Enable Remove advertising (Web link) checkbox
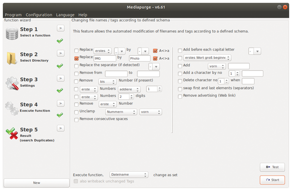Image resolution: width=292 pixels, height=191 pixels. [180, 96]
